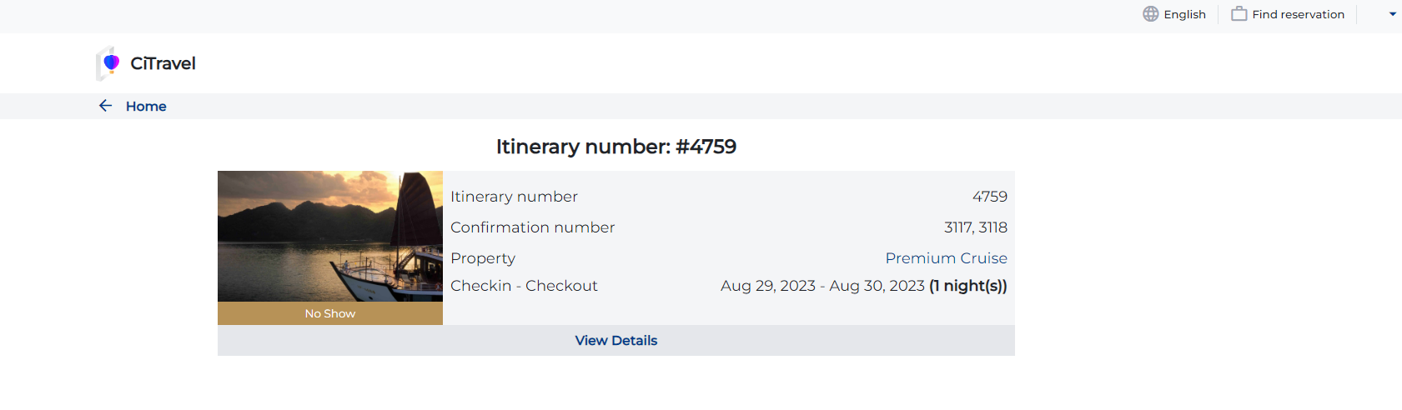This screenshot has width=1402, height=410.
Task: Click the Confirmation number label
Action: pos(532,227)
